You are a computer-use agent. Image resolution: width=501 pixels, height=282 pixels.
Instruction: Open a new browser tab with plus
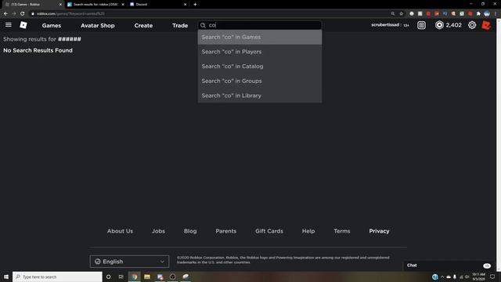[195, 5]
